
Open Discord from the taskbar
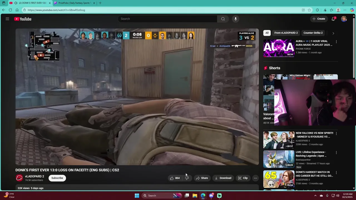pyautogui.click(x=211, y=196)
